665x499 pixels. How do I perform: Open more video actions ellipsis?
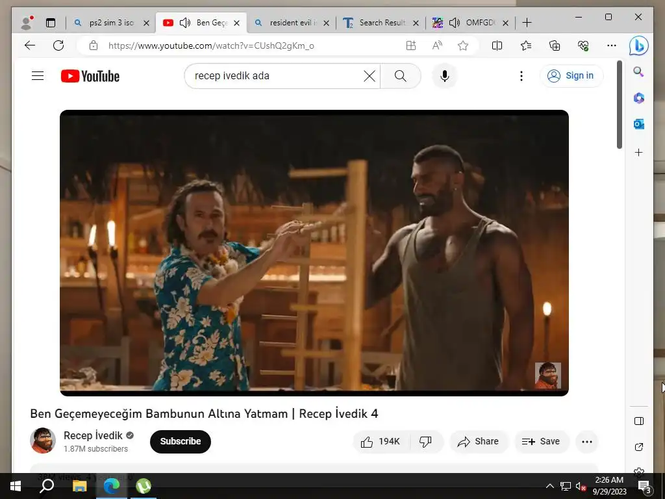587,442
